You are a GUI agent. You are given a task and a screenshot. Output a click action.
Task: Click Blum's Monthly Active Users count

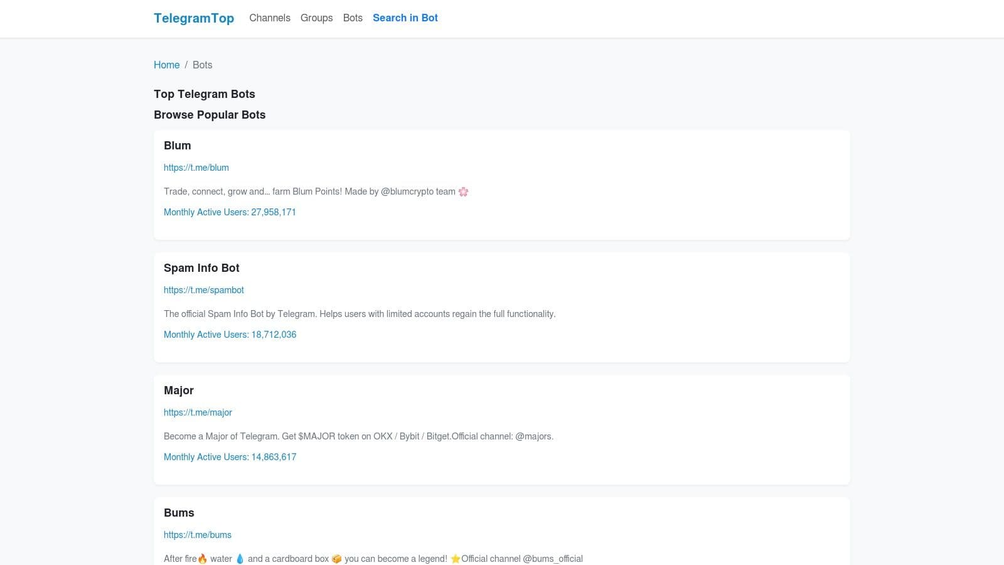(x=230, y=212)
